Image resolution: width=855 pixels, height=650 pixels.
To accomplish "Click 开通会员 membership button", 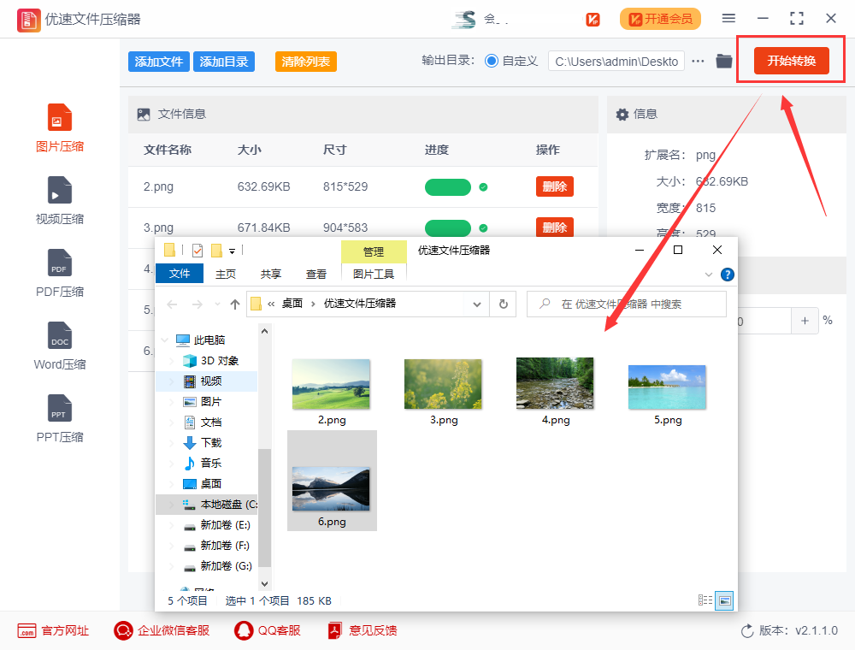I will [x=660, y=19].
